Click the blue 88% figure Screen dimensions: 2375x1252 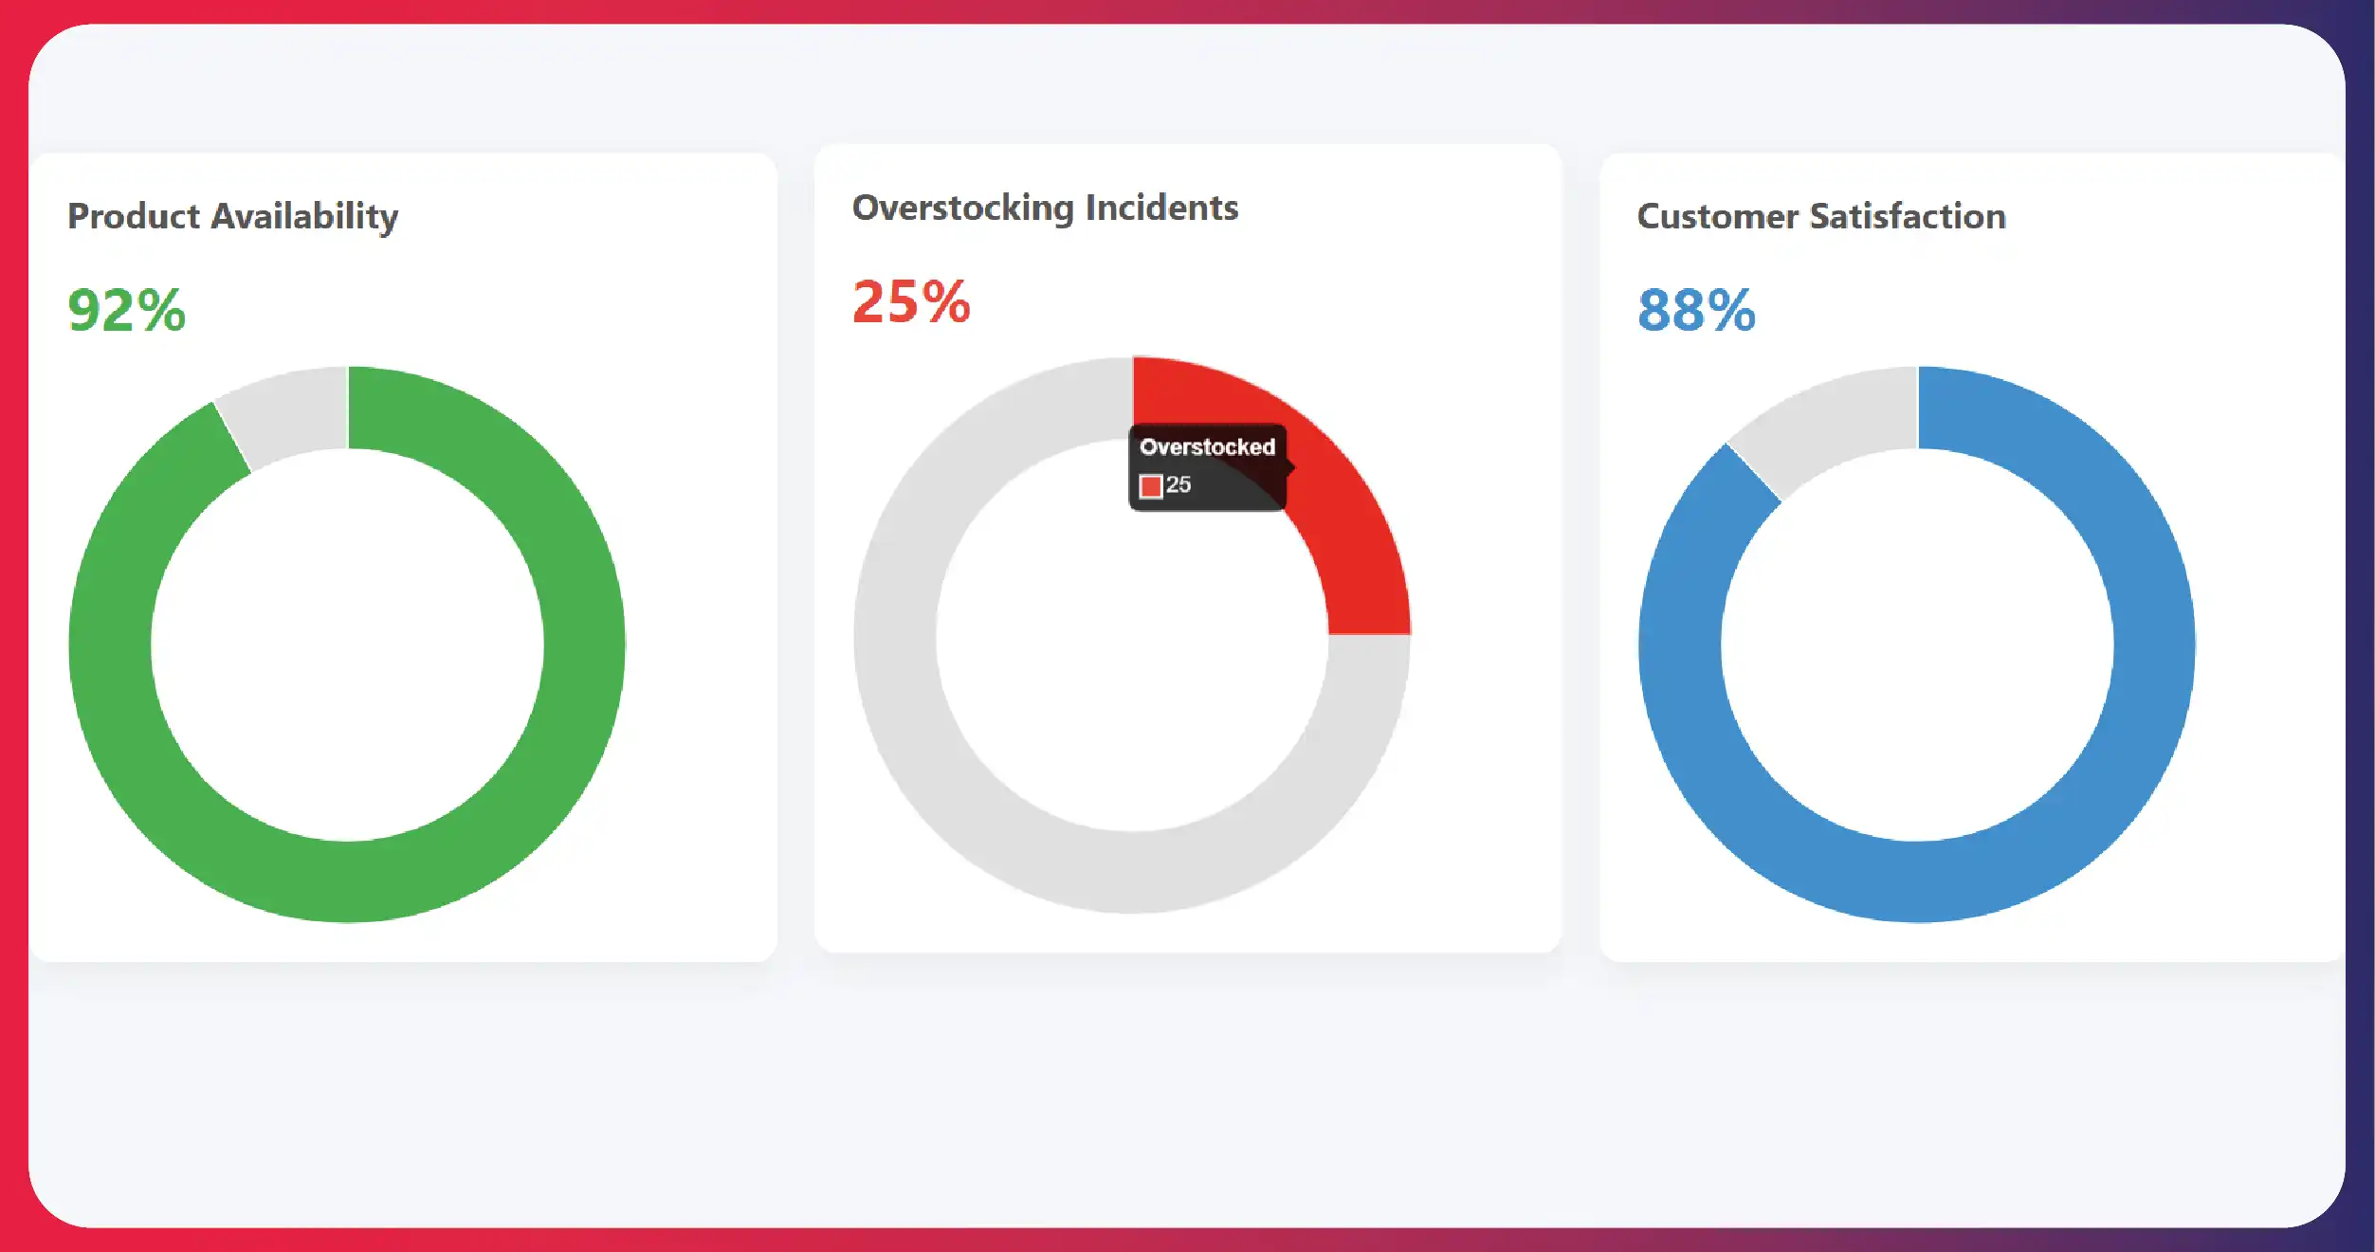tap(1696, 310)
